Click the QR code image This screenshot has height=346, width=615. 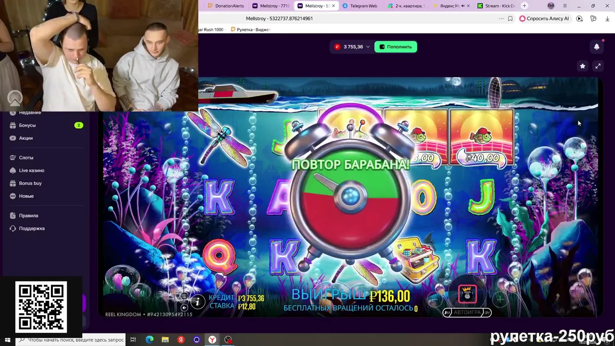41,306
